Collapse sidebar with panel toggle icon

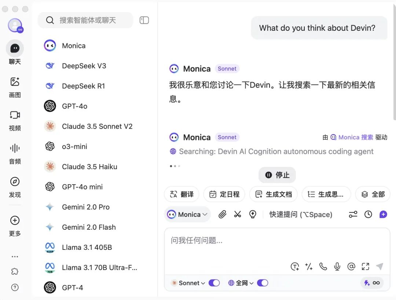coord(144,20)
